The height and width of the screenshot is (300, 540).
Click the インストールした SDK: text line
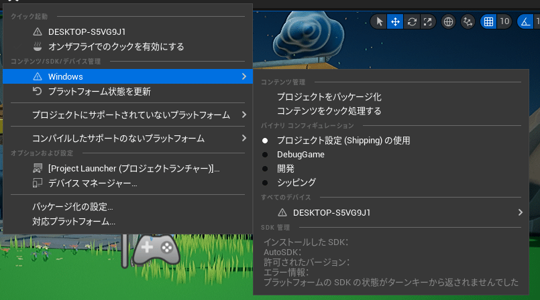coord(306,242)
